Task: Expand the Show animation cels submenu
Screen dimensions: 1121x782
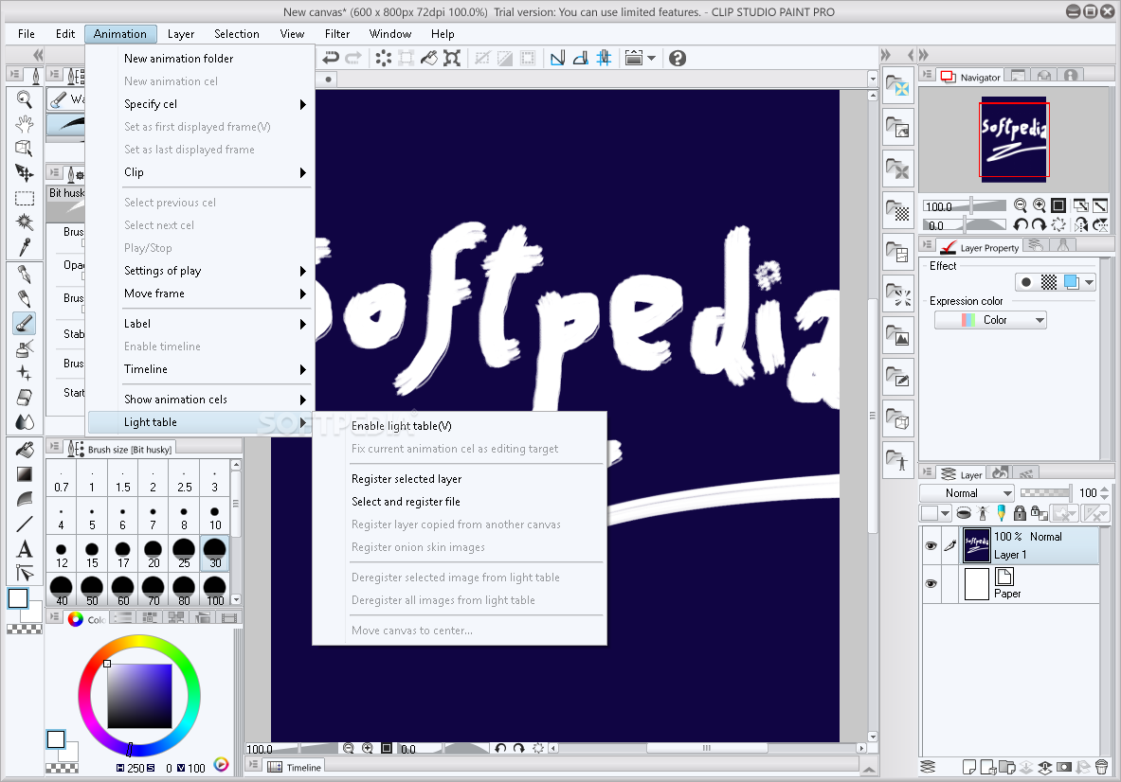Action: click(199, 400)
